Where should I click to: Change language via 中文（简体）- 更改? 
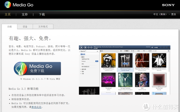click(x=165, y=14)
